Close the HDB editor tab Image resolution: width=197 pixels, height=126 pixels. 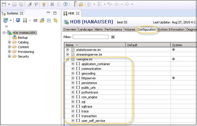pos(78,13)
